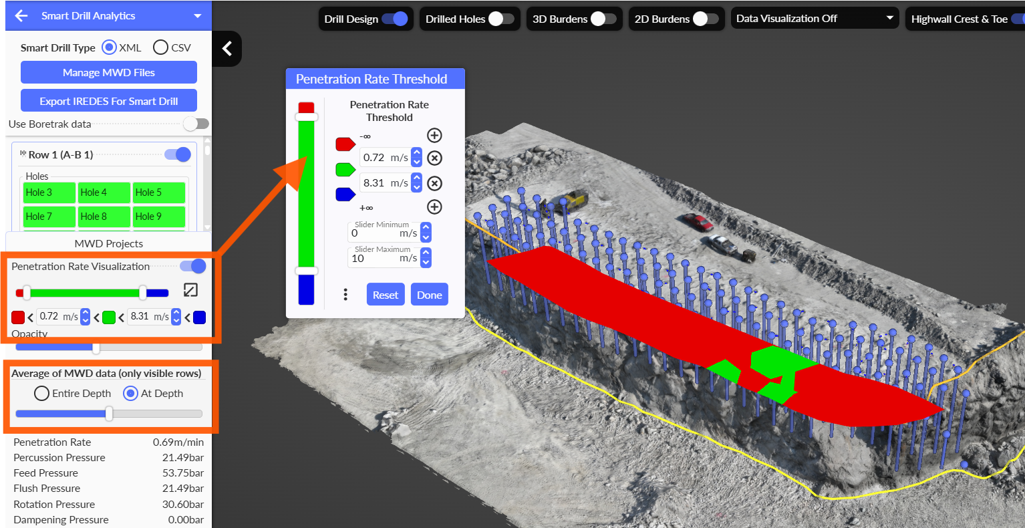Add threshold with top plus icon
1025x528 pixels.
434,136
